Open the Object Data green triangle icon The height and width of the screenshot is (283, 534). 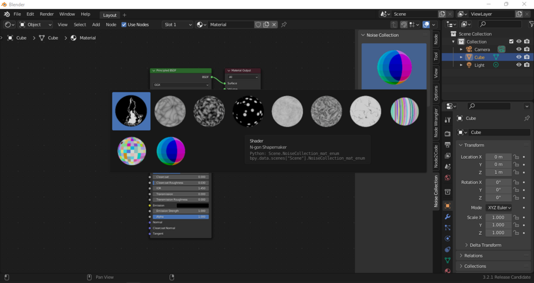[x=447, y=260]
